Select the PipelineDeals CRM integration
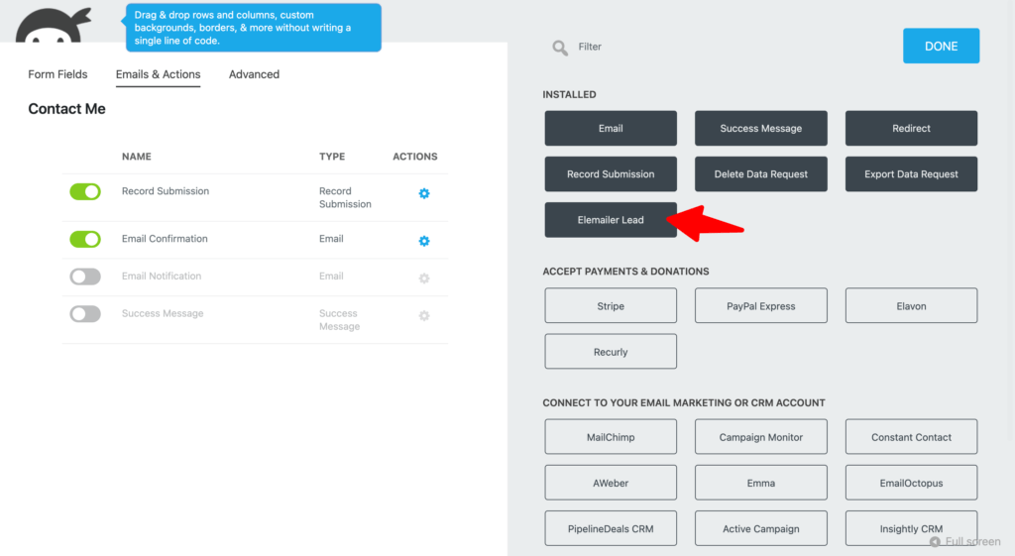 click(611, 529)
